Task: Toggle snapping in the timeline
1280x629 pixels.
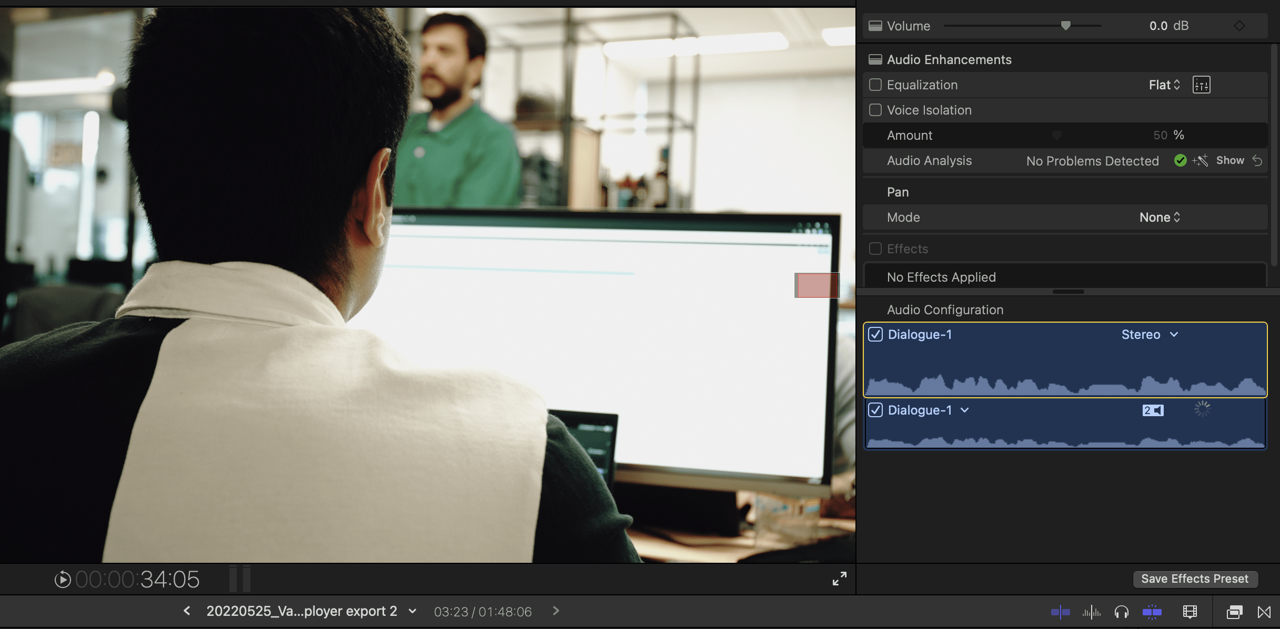Action: pyautogui.click(x=1152, y=612)
